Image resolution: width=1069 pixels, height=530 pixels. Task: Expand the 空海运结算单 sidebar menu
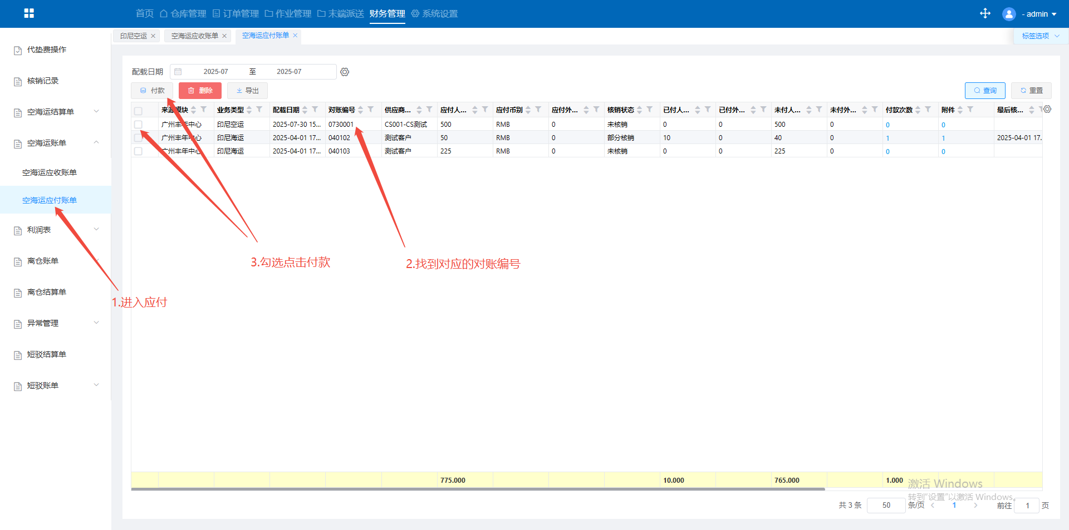coord(96,112)
